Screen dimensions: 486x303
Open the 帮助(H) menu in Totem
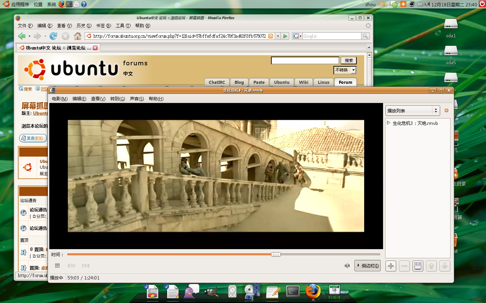[156, 99]
